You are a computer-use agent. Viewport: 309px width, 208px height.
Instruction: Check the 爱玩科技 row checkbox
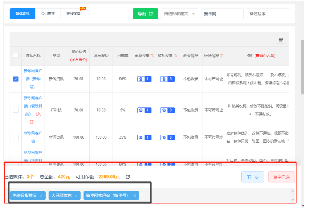click(16, 110)
